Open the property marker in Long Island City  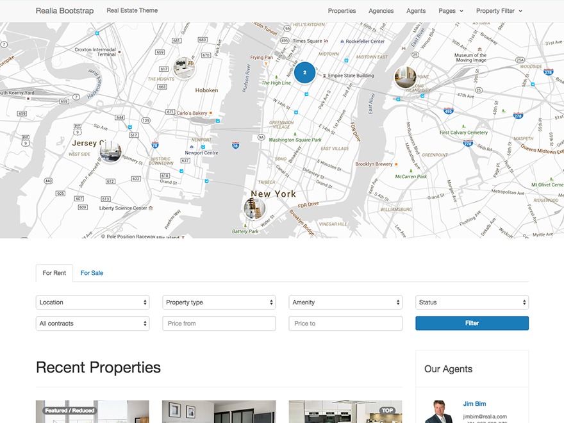coord(405,77)
